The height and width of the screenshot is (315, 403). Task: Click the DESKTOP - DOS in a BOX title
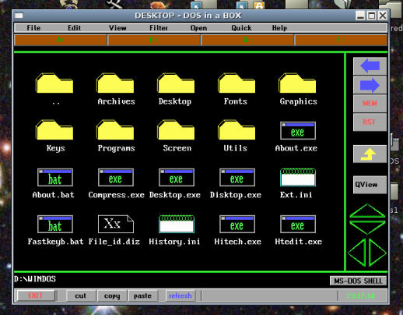(x=188, y=16)
